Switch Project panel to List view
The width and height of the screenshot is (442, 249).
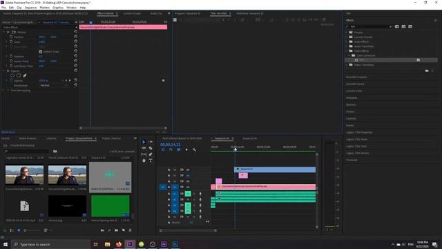(12, 230)
